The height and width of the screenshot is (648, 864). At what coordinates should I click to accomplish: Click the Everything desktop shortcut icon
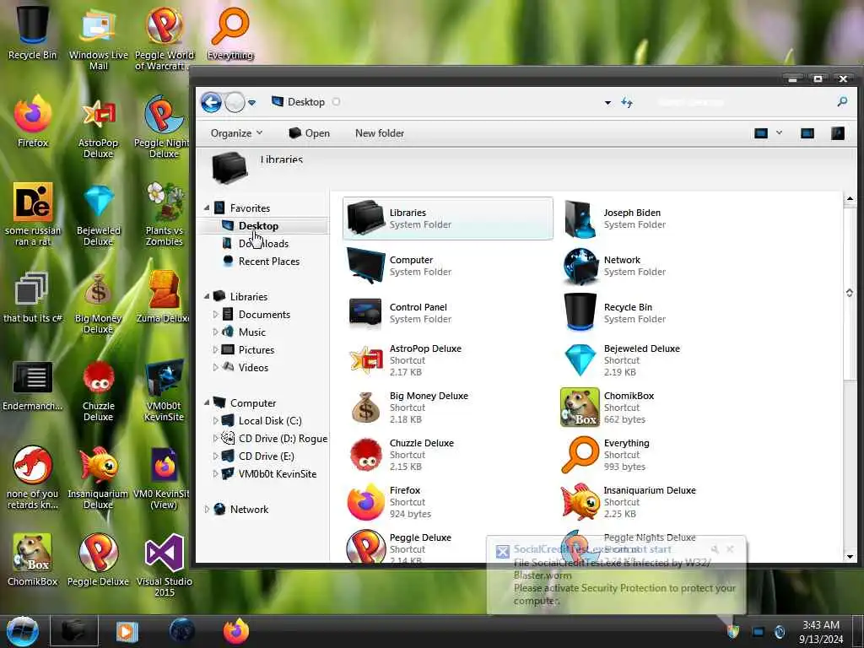point(229,32)
